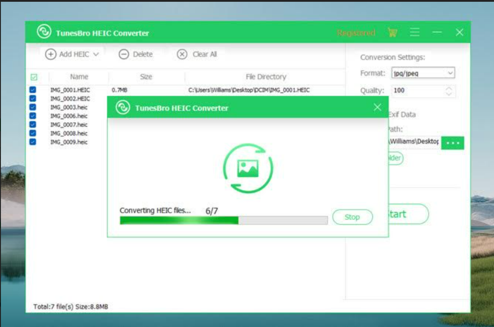Image resolution: width=494 pixels, height=327 pixels.
Task: Click the Add HEIC plus icon
Action: tap(50, 54)
